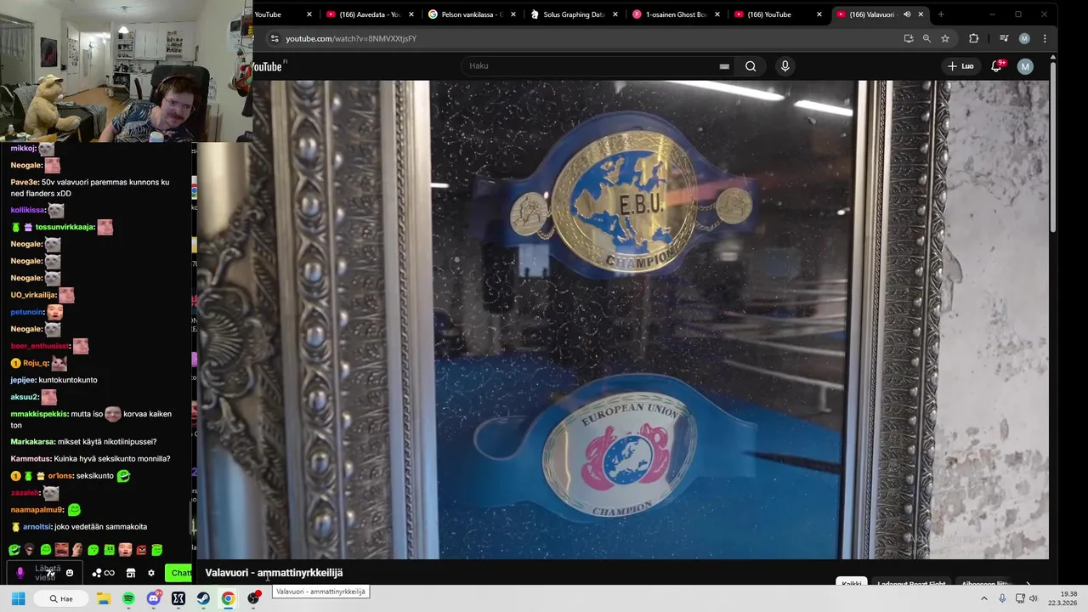Click the angry red emote in emote row

(x=141, y=550)
